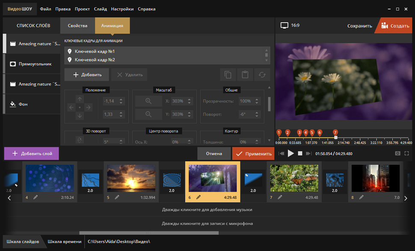Select the Прямоугольник layer

[32, 64]
